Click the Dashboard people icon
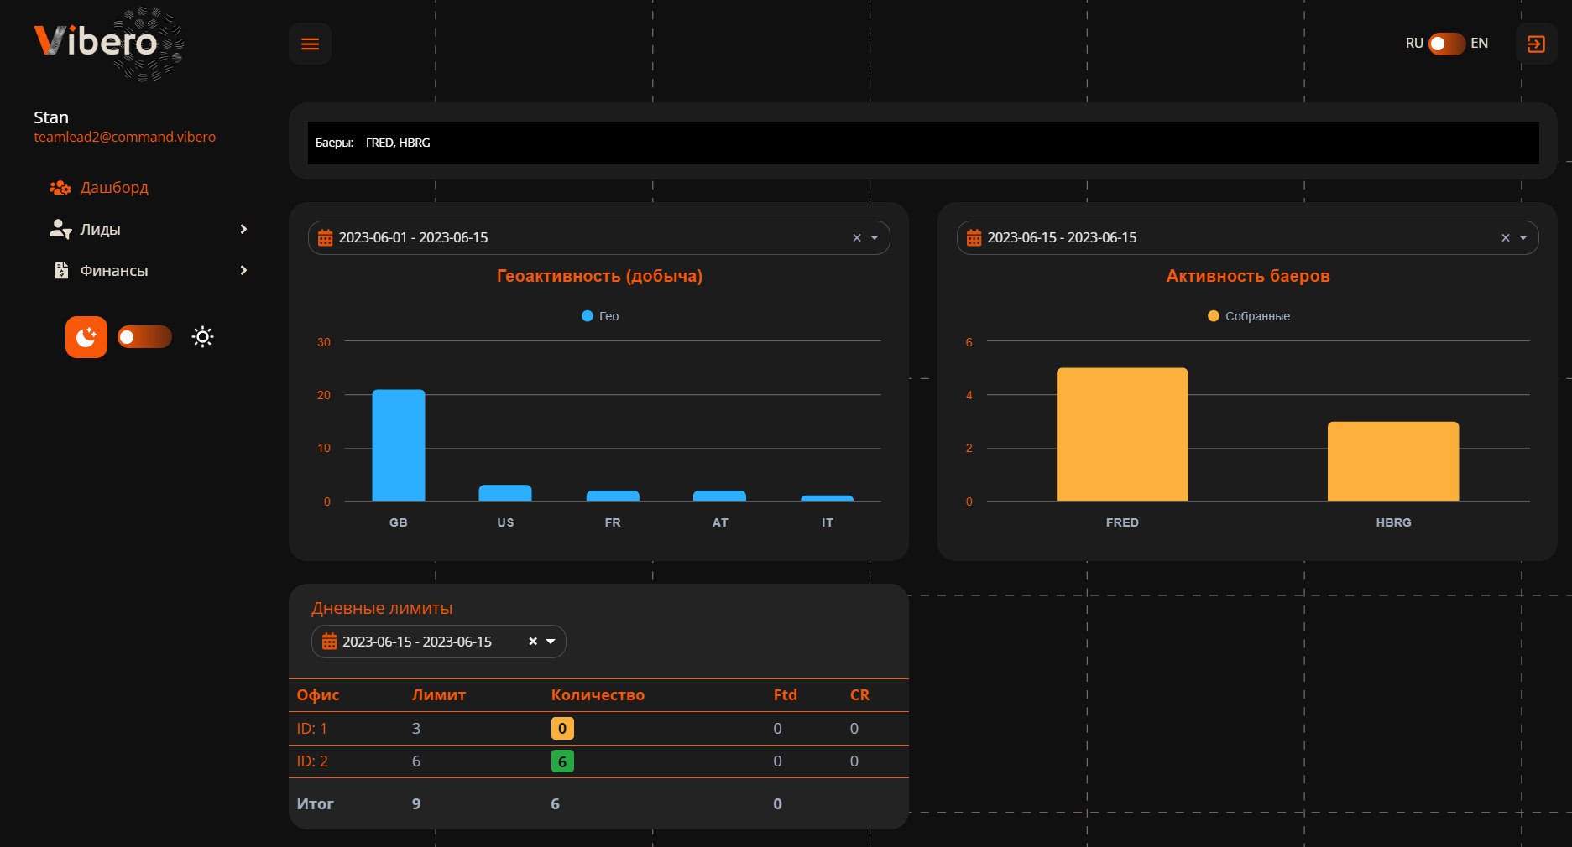Viewport: 1572px width, 847px height. pyautogui.click(x=60, y=188)
